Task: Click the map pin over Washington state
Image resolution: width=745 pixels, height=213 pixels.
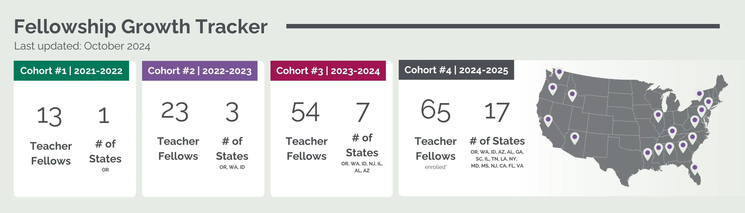Action: tap(559, 73)
